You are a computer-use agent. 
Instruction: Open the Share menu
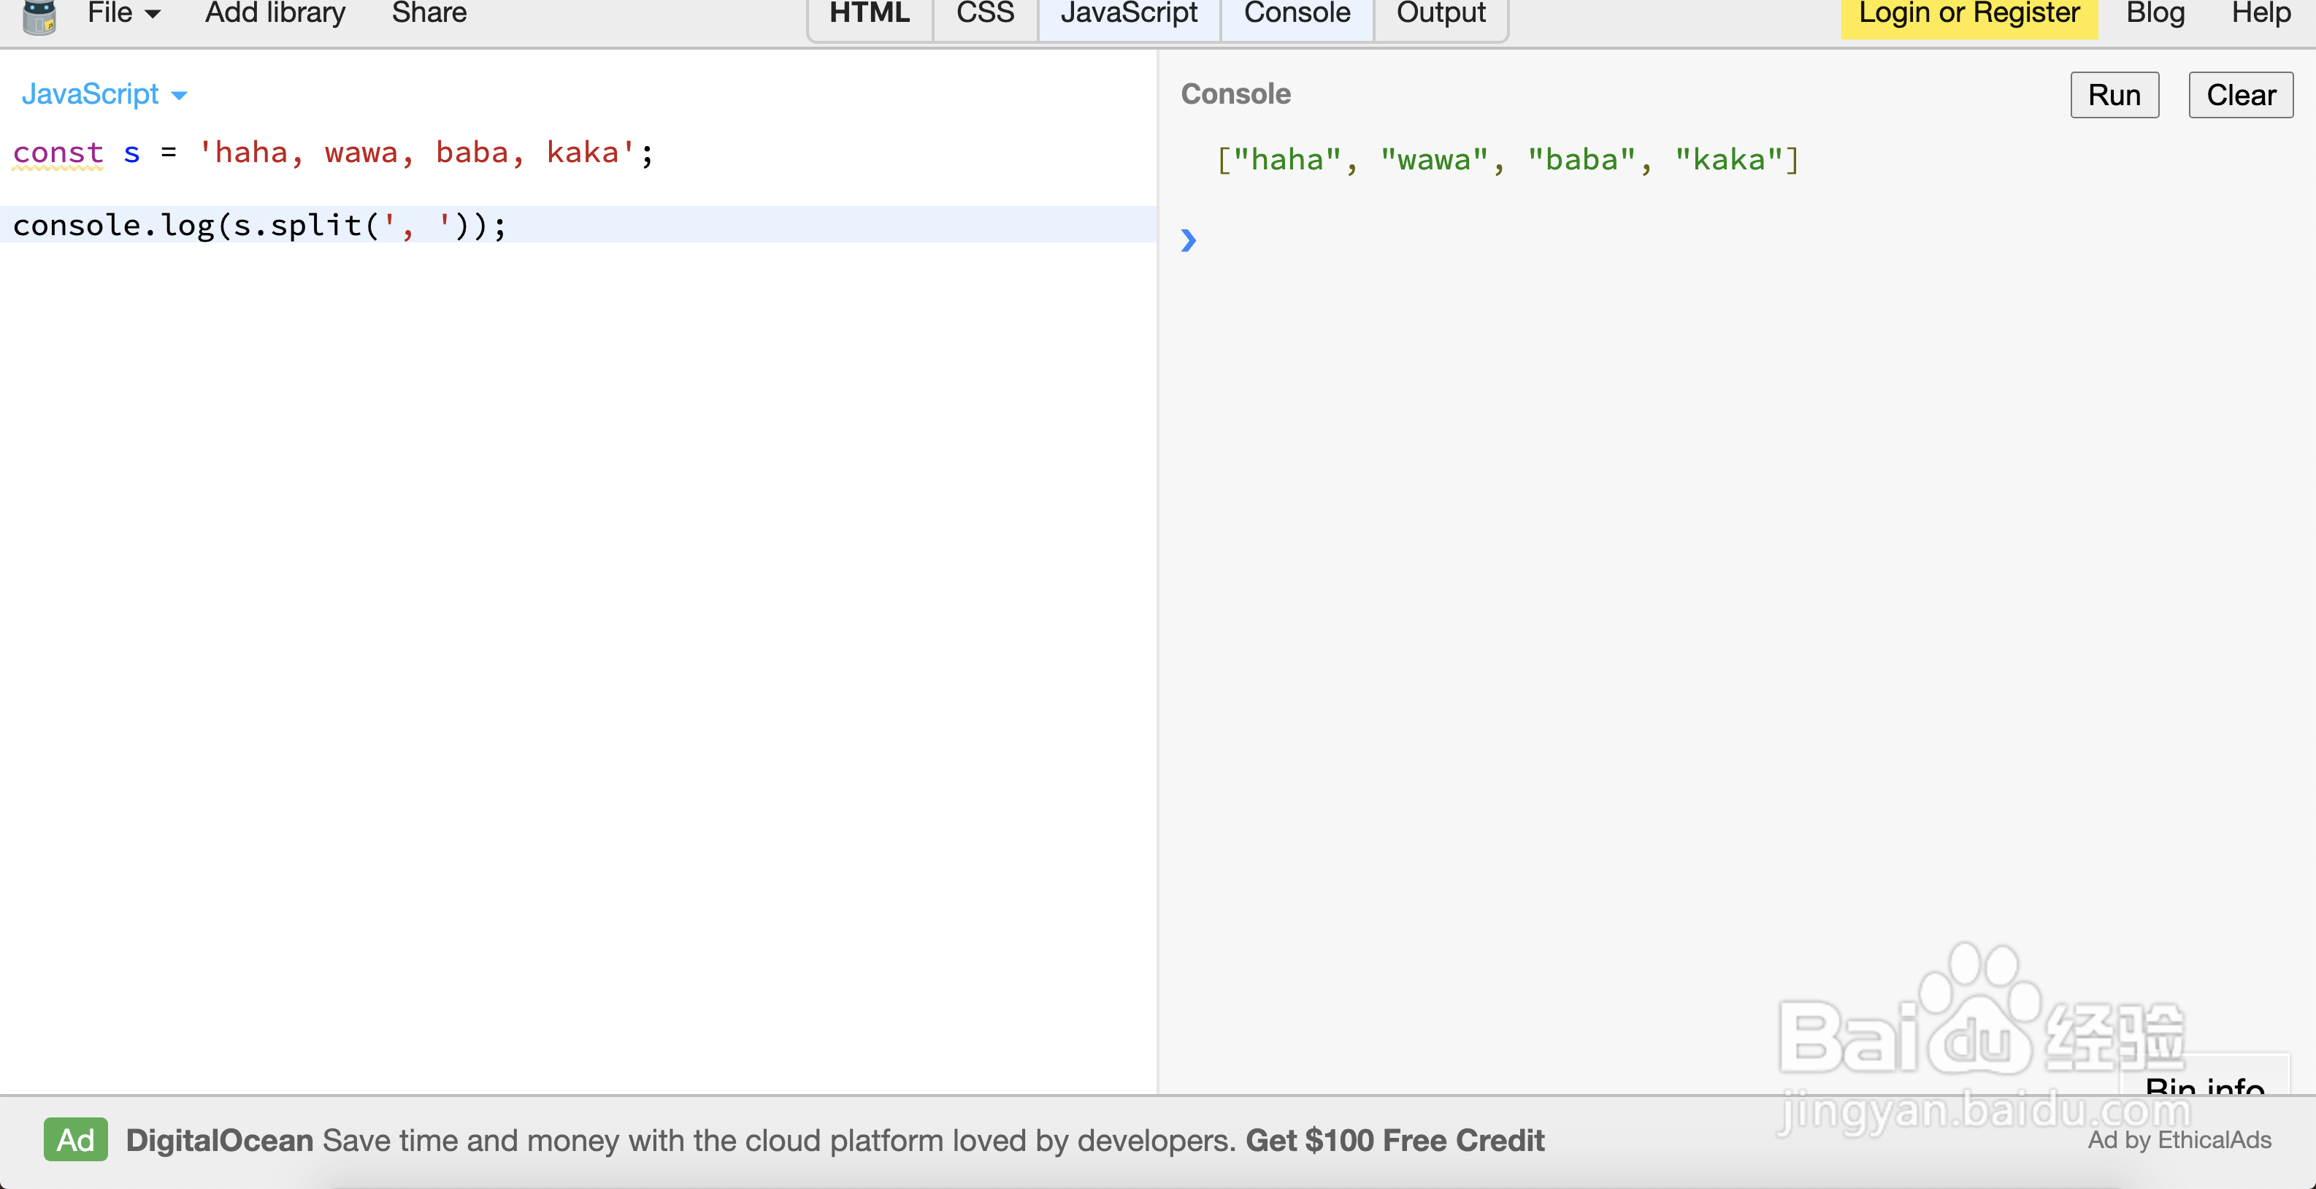pyautogui.click(x=429, y=13)
